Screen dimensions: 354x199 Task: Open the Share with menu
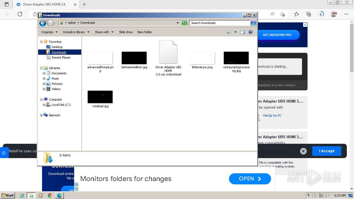pos(104,32)
